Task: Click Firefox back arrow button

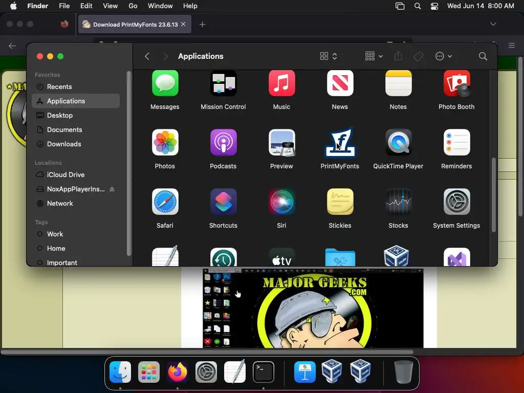Action: coord(12,46)
